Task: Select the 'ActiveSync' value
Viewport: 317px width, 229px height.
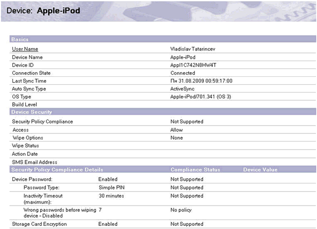Action: tap(182, 89)
